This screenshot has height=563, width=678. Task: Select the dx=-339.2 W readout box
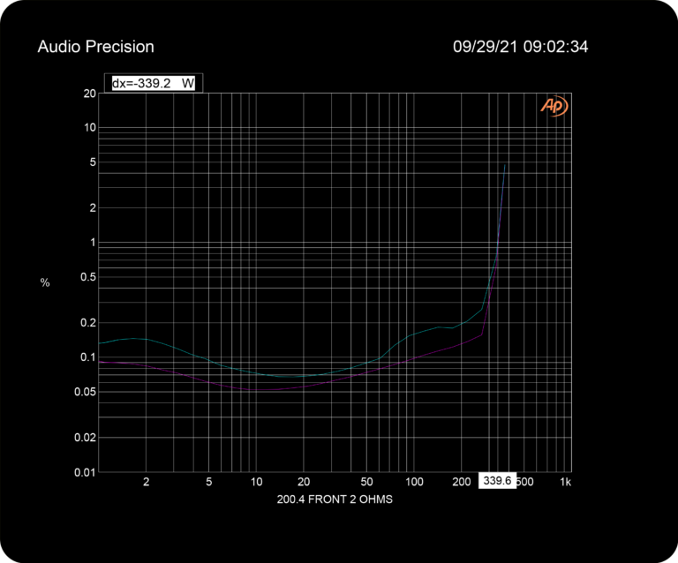click(x=153, y=83)
